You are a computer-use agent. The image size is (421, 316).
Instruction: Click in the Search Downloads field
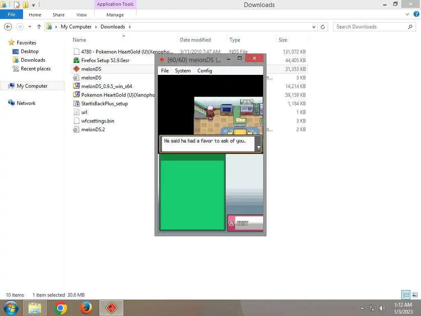pos(374,27)
